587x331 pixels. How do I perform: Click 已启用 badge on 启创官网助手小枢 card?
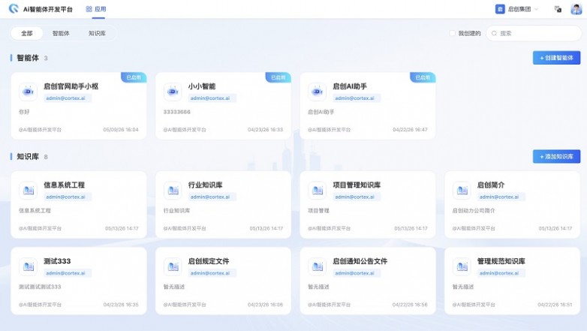134,77
